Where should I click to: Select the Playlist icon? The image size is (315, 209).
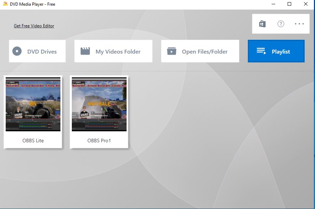(x=262, y=51)
